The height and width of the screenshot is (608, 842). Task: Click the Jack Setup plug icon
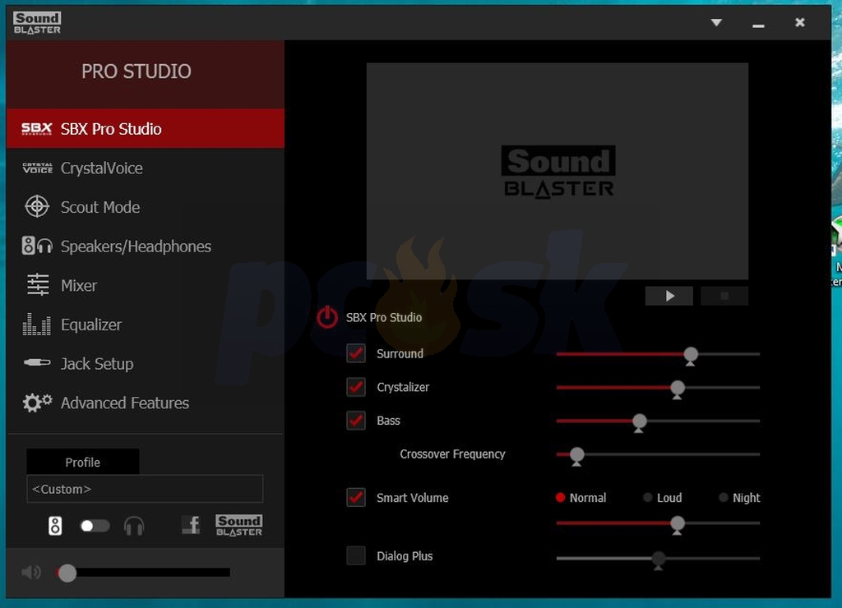pyautogui.click(x=37, y=363)
